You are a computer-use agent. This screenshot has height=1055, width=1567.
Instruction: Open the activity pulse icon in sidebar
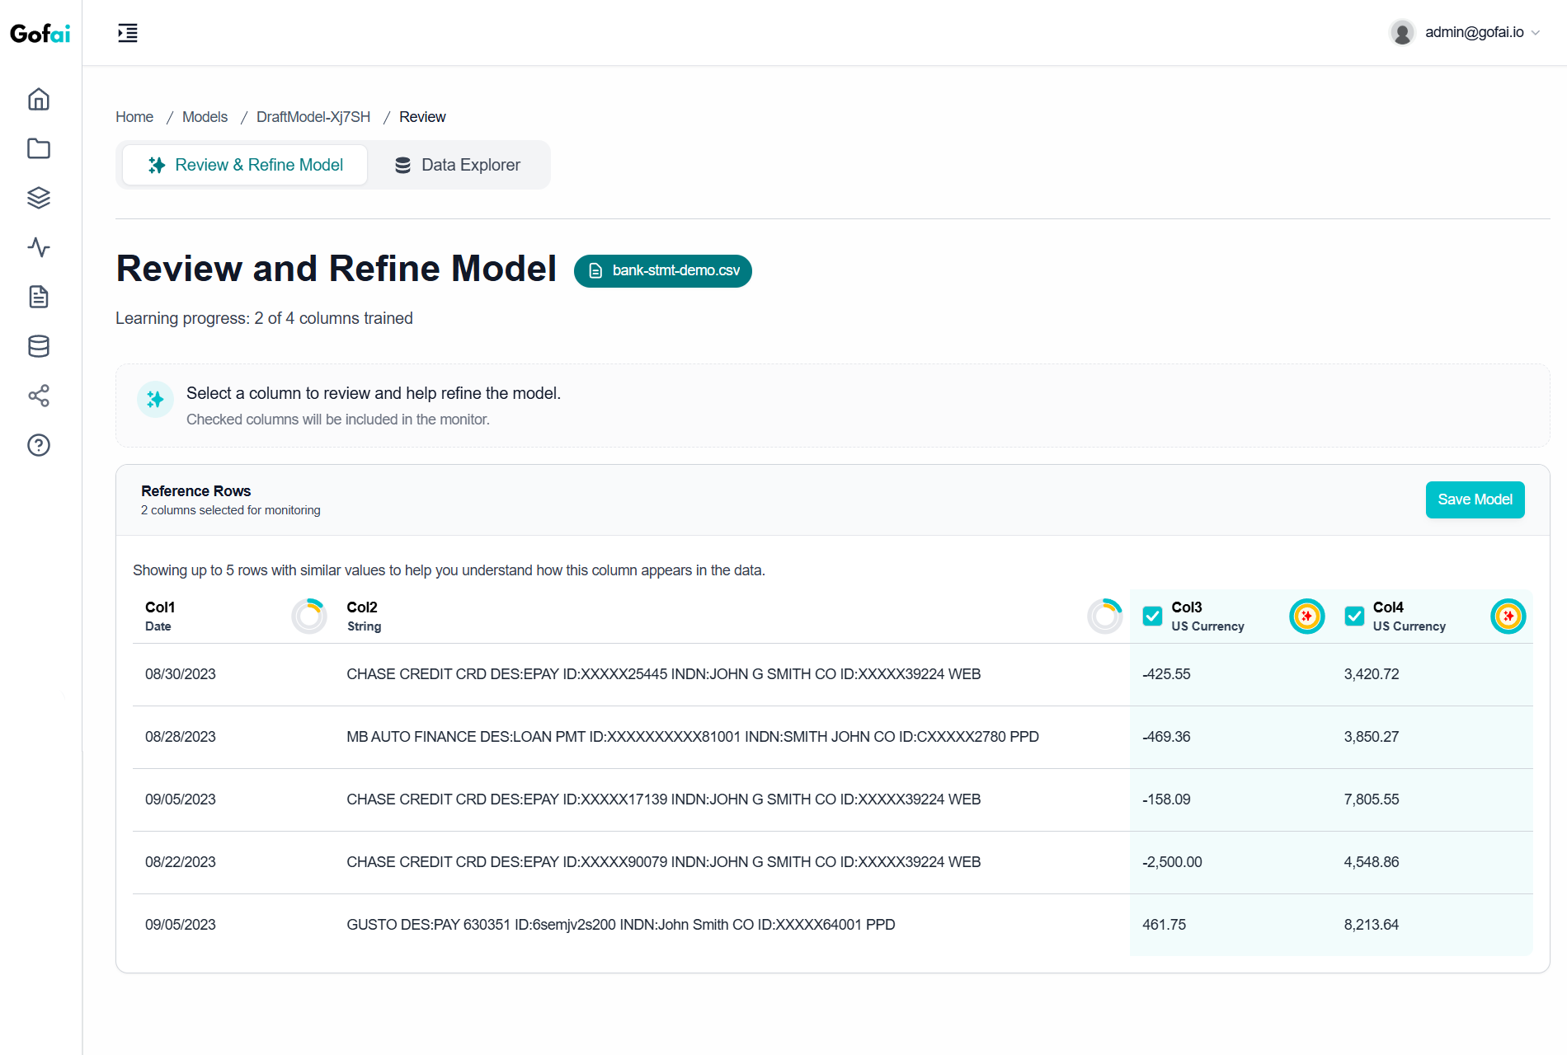click(x=39, y=247)
